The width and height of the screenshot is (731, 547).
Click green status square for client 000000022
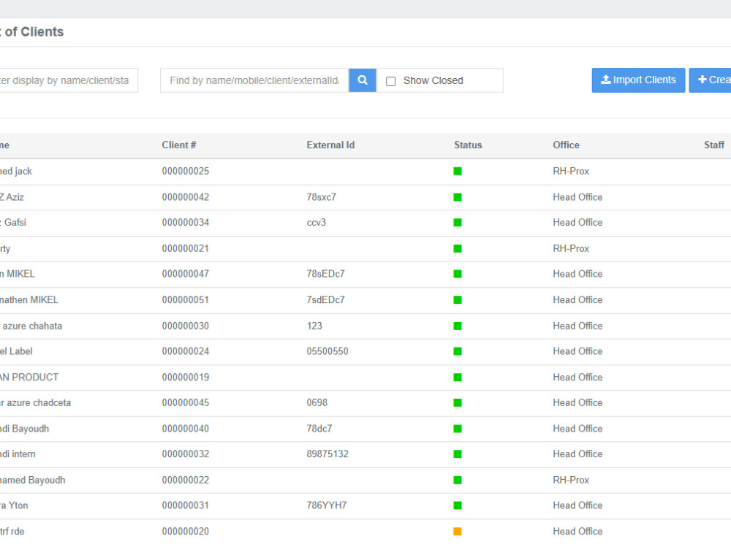[x=458, y=480]
